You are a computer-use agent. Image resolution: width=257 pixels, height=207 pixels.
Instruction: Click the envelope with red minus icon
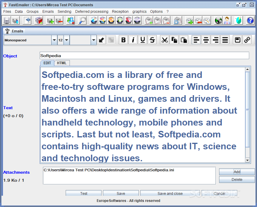(166, 21)
